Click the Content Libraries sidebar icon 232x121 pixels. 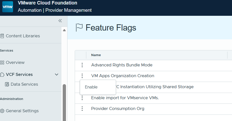click(x=2, y=36)
